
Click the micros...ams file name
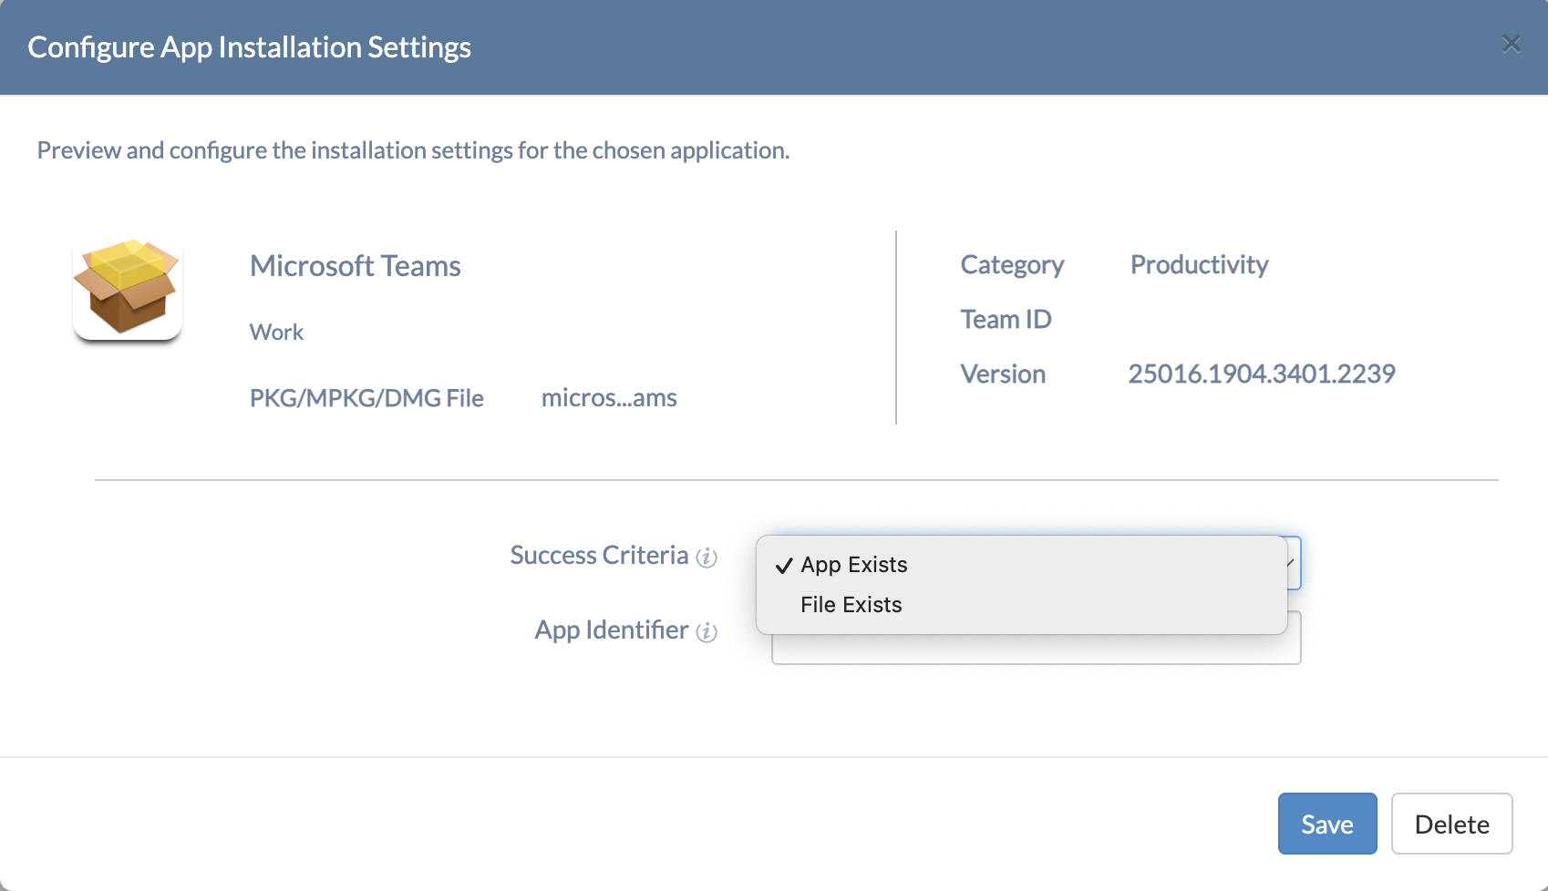point(608,398)
